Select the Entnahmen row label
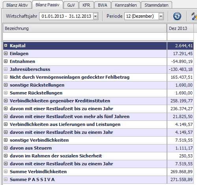 pos(23,61)
